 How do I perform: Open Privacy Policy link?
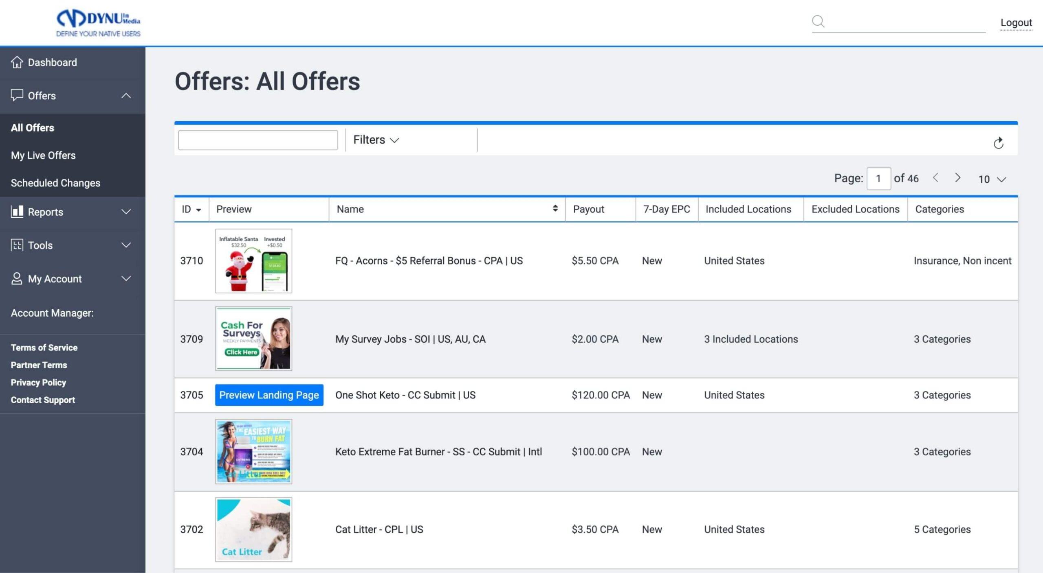coord(38,383)
